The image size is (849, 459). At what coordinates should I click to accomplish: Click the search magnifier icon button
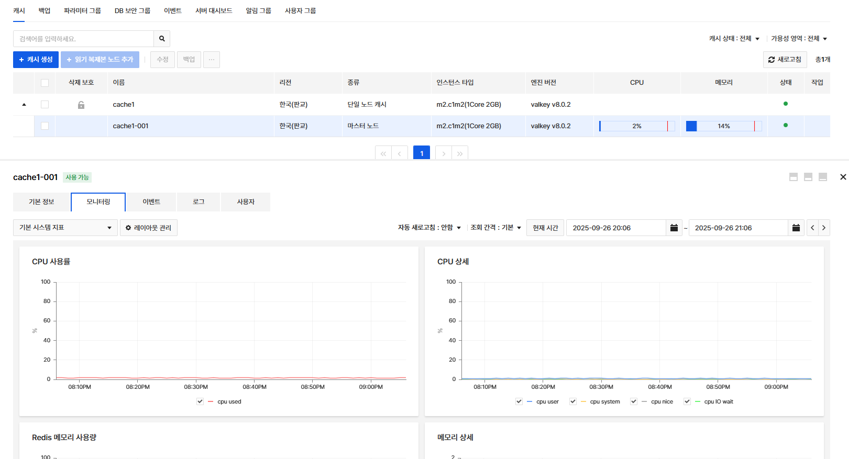[x=162, y=39]
